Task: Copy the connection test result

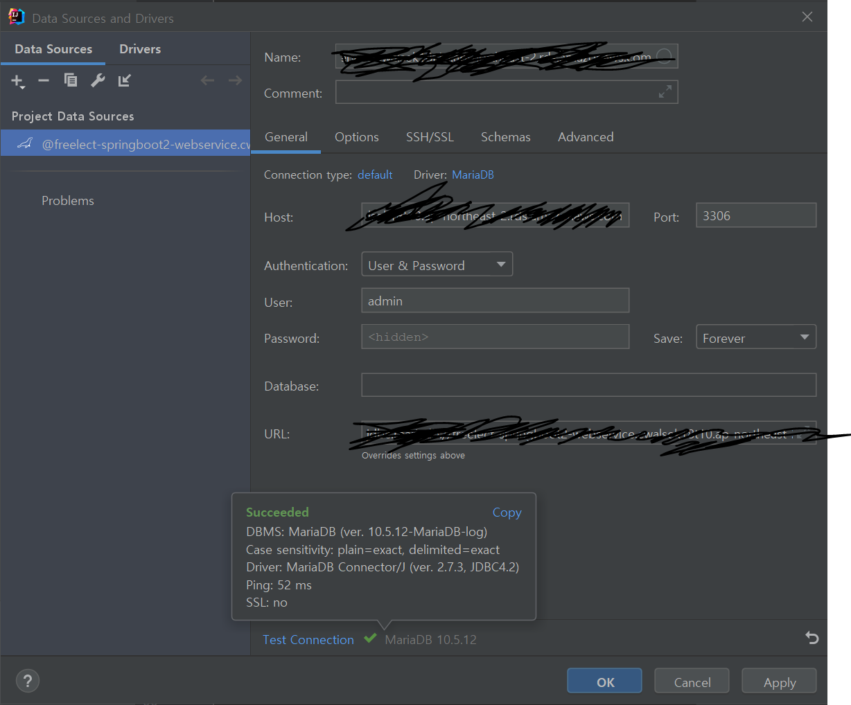Action: pyautogui.click(x=507, y=512)
